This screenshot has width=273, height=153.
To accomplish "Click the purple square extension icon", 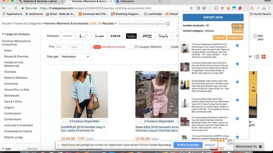I will 204,8.
